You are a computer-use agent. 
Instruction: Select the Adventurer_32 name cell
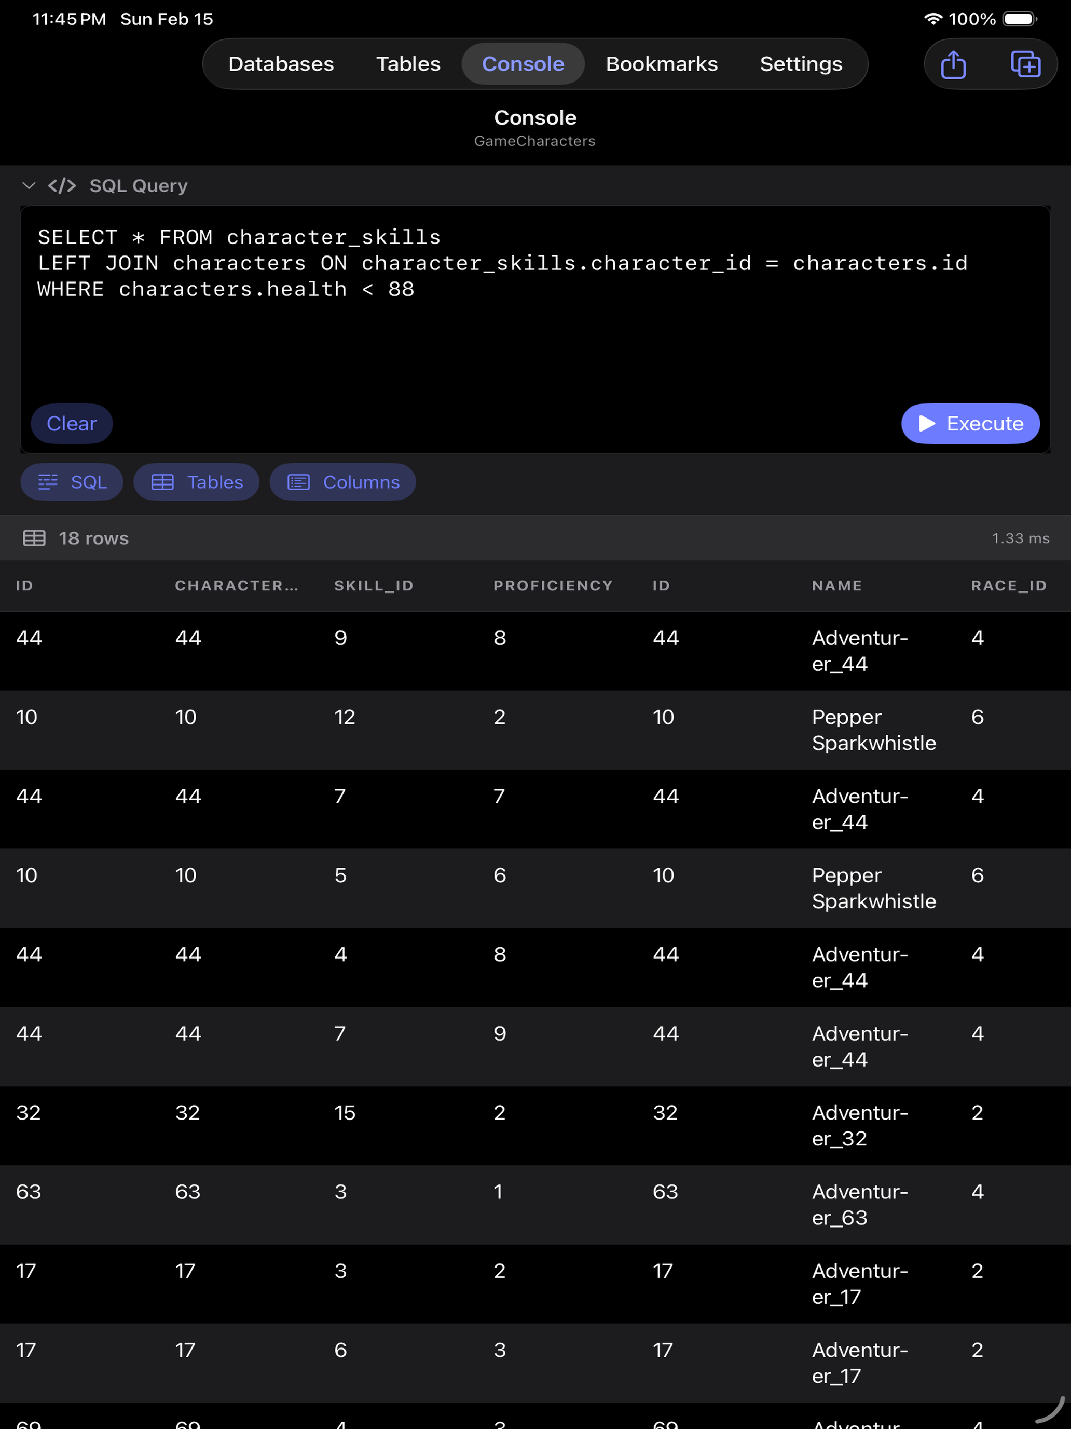coord(860,1125)
